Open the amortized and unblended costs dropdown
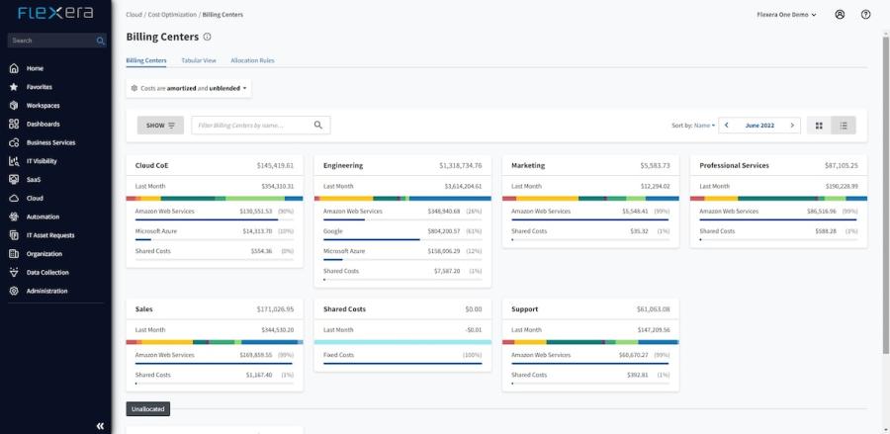Screen dimensions: 890x434 189,89
